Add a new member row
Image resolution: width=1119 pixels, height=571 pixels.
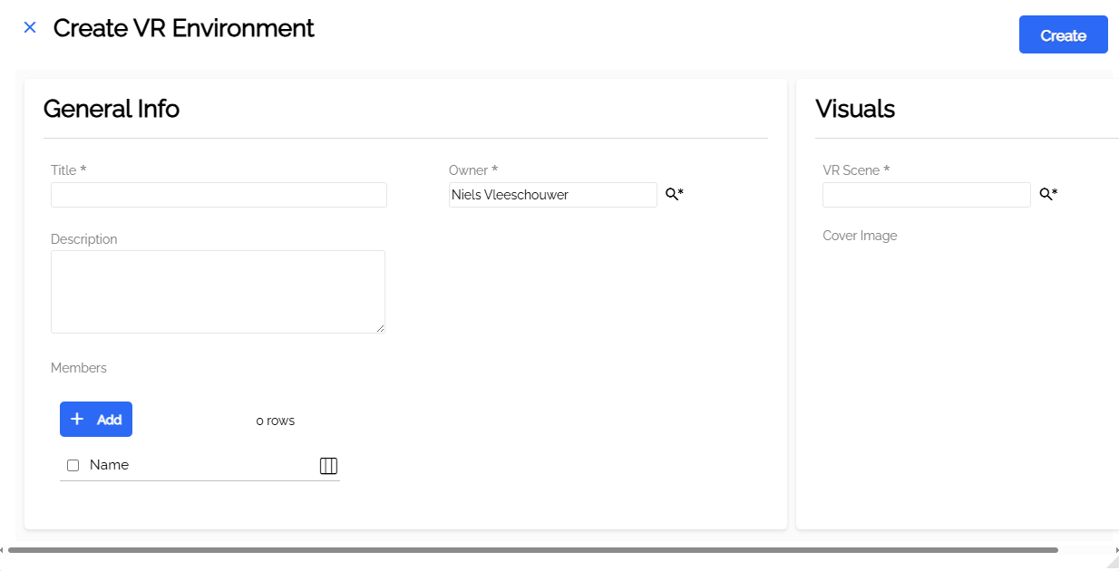click(x=96, y=420)
